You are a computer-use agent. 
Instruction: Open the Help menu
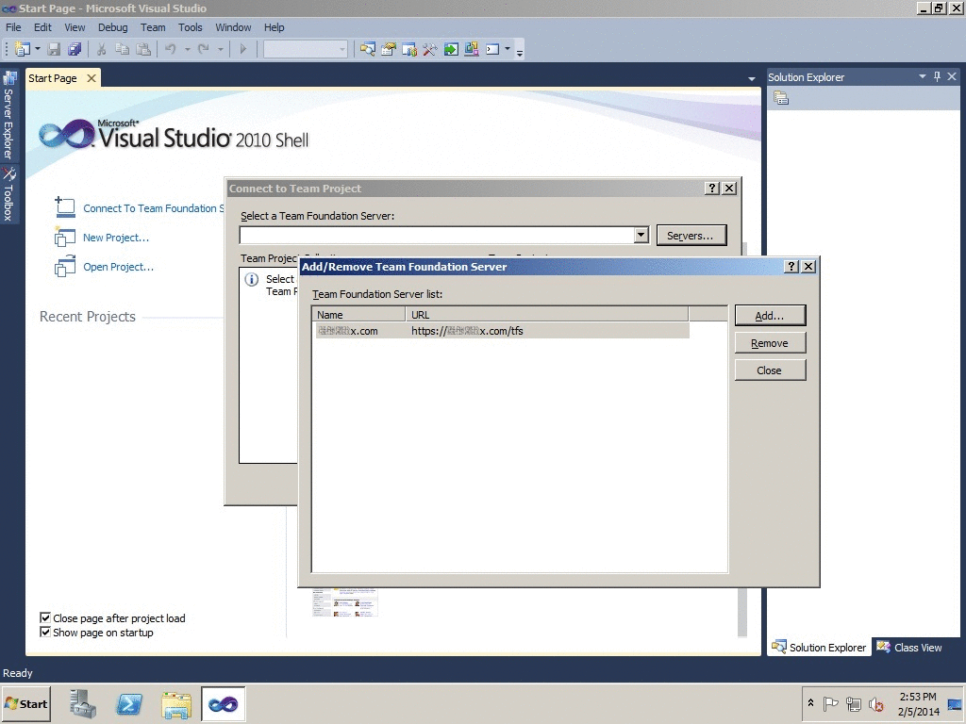click(x=275, y=27)
